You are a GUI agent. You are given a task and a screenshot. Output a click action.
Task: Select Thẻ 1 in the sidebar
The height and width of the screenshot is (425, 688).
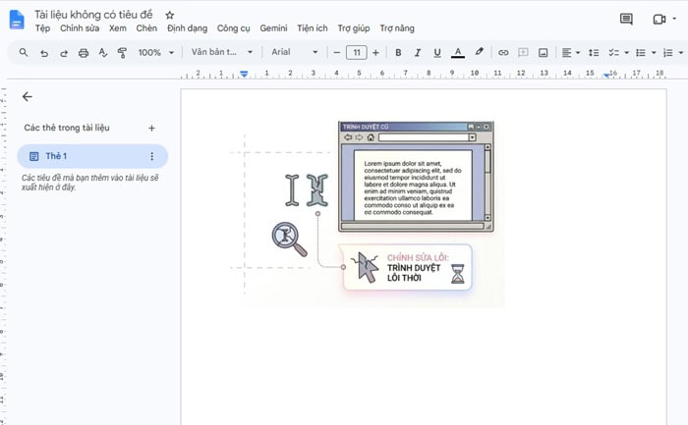pyautogui.click(x=92, y=156)
